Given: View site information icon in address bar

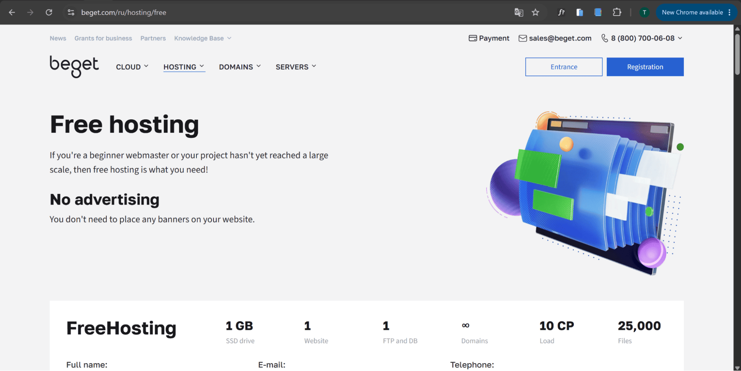Looking at the screenshot, I should click(x=71, y=12).
